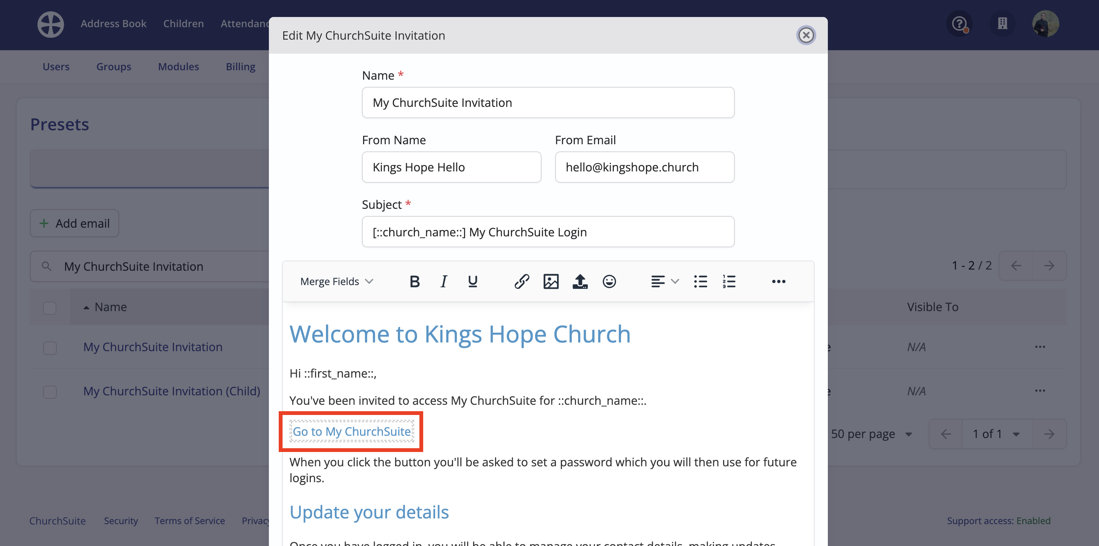Image resolution: width=1099 pixels, height=546 pixels.
Task: Click in the Name input field
Action: (x=548, y=103)
